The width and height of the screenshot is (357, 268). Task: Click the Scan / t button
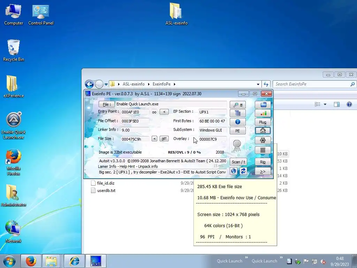pos(238,162)
